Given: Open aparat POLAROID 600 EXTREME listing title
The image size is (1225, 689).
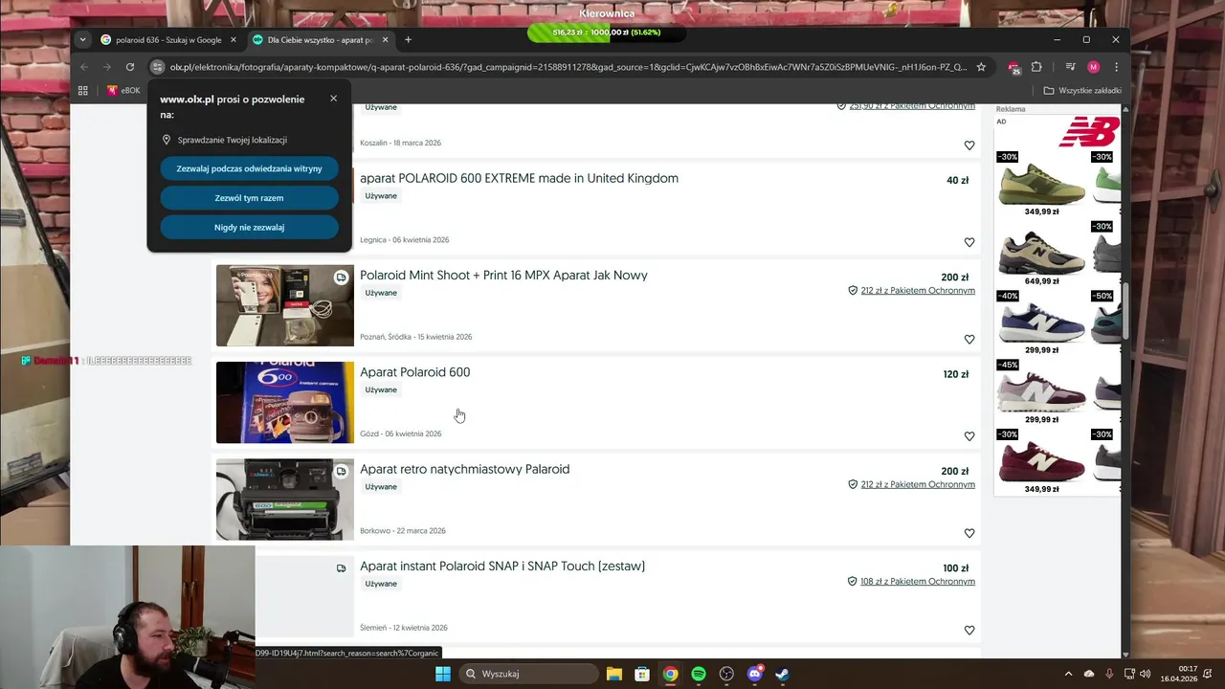Looking at the screenshot, I should pos(519,178).
